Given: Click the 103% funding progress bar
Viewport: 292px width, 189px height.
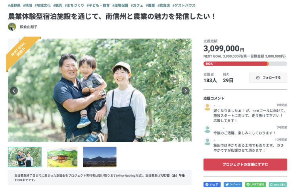Looking at the screenshot, I should 245,64.
